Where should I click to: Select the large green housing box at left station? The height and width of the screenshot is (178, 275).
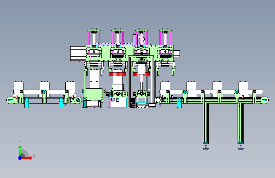click(x=94, y=94)
